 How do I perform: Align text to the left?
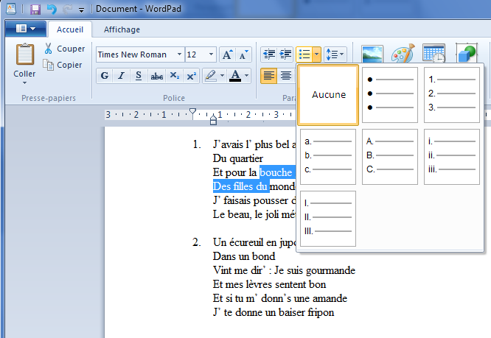coord(268,76)
